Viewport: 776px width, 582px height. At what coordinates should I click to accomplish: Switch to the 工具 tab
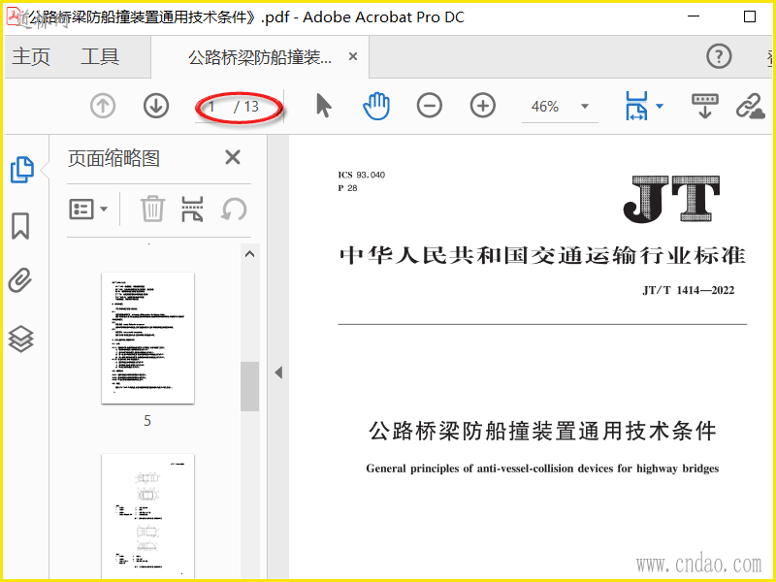point(100,56)
